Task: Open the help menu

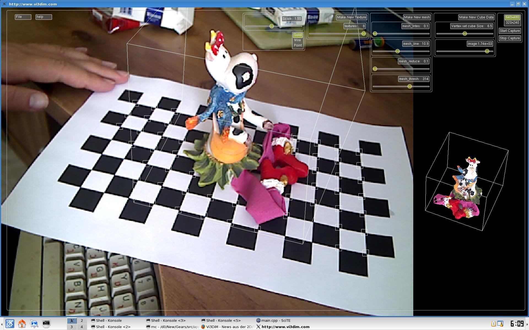Action: pyautogui.click(x=44, y=17)
